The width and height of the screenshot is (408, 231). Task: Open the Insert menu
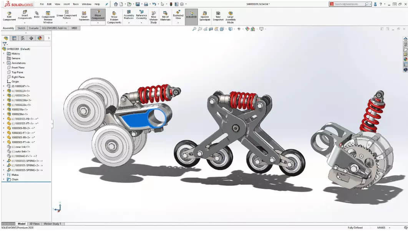point(68,4)
